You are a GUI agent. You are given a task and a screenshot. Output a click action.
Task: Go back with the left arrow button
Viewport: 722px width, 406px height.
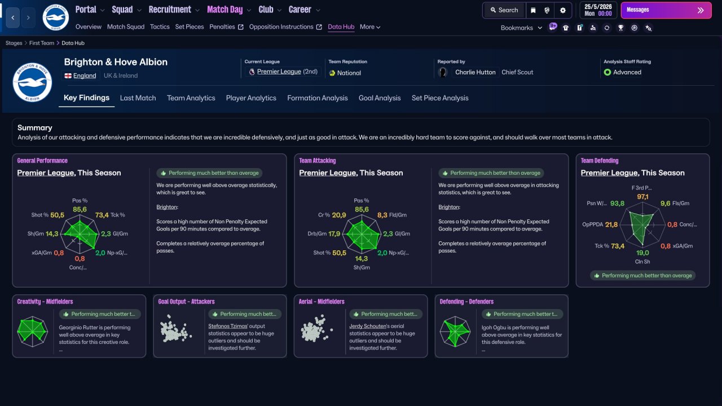[13, 17]
